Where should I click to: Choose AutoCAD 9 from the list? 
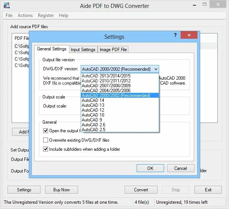point(120,120)
